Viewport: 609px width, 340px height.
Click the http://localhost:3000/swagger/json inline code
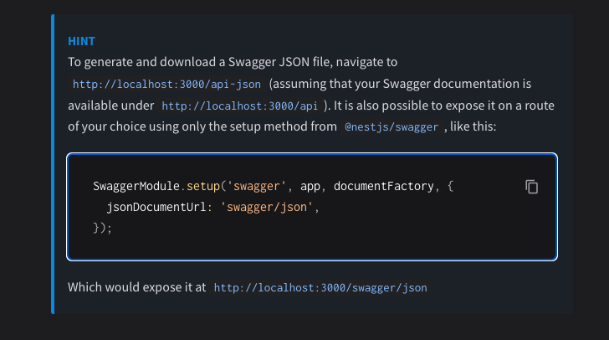(320, 288)
